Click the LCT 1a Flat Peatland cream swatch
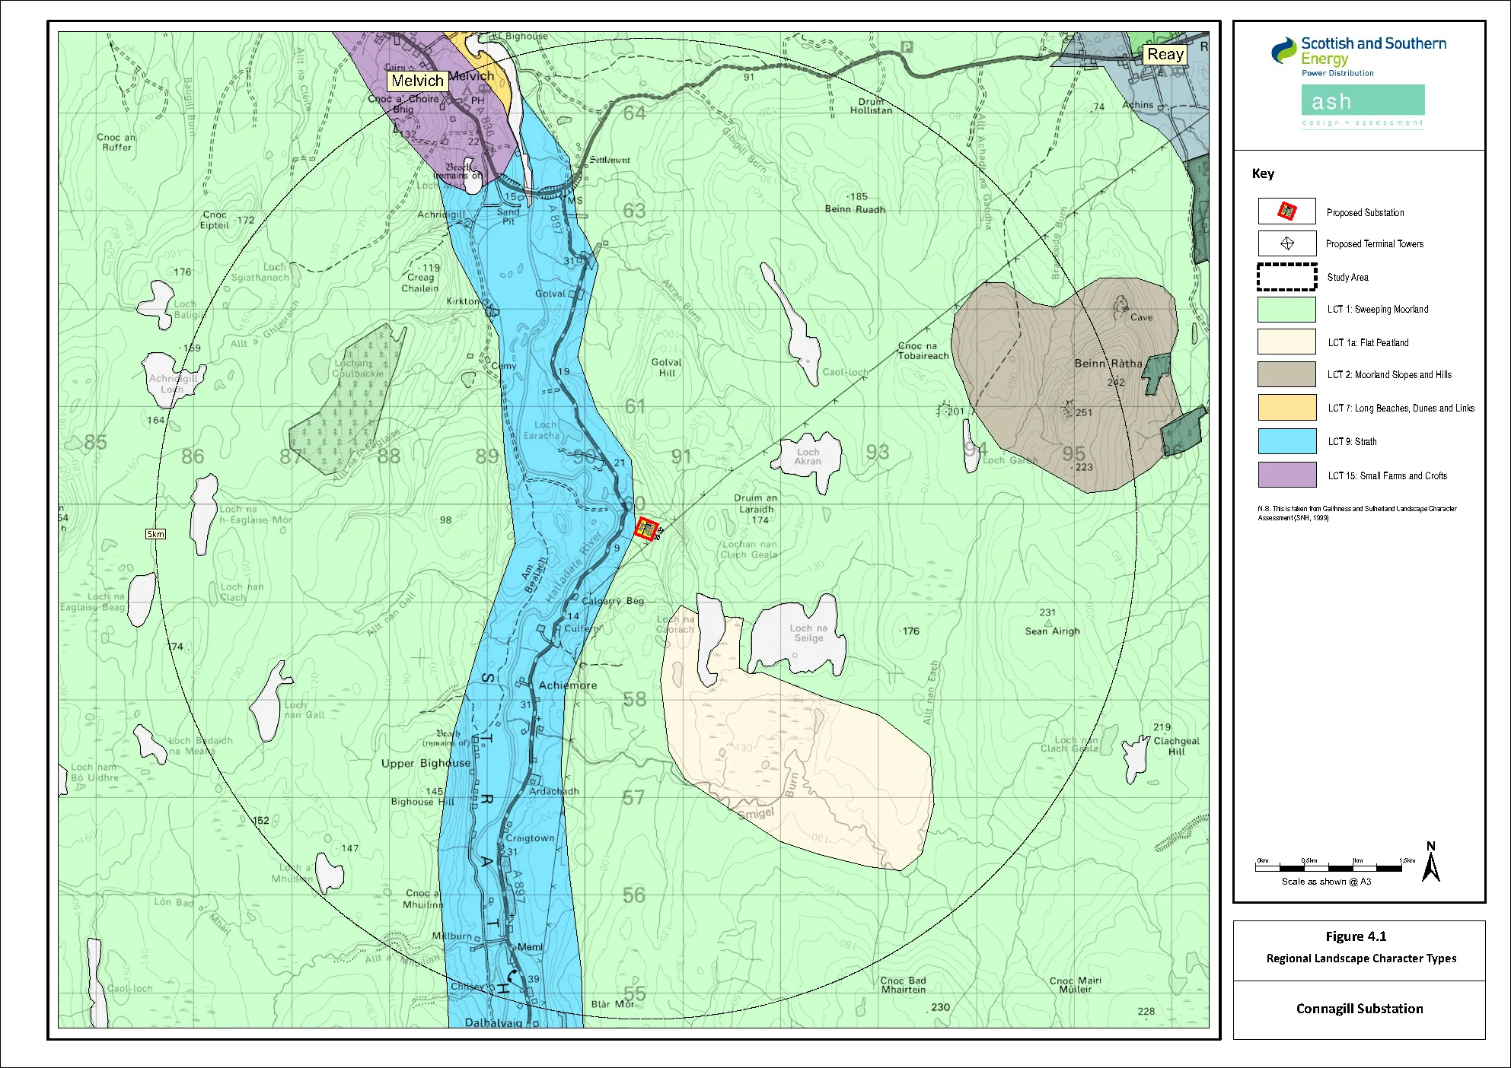This screenshot has width=1511, height=1068. tap(1286, 342)
